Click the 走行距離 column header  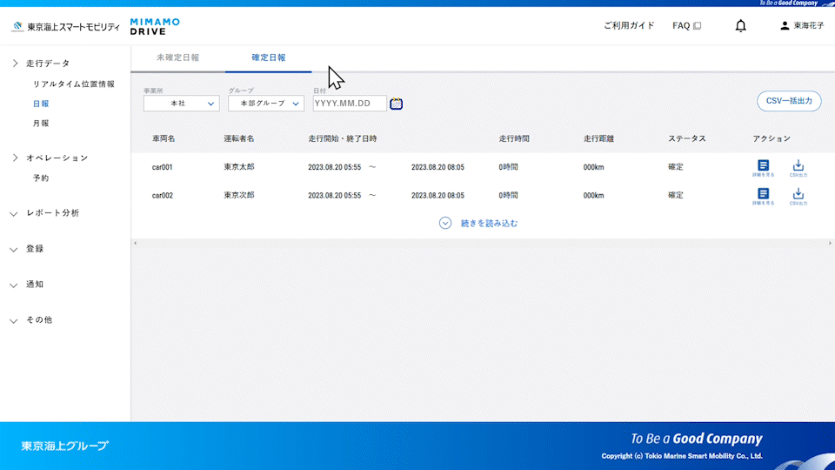tap(598, 138)
